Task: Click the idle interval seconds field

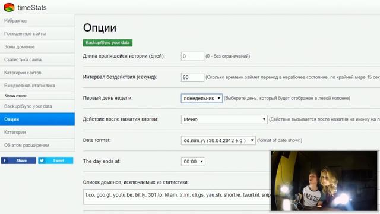Action: coord(192,77)
